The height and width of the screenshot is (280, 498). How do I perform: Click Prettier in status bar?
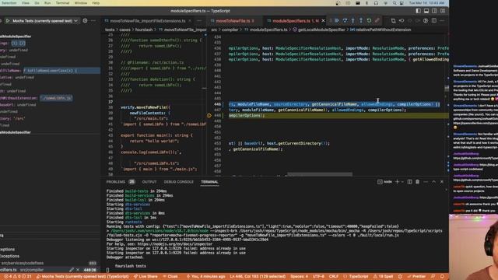pyautogui.click(x=416, y=277)
